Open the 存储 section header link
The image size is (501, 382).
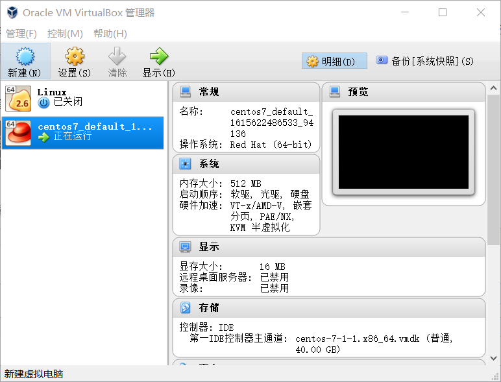[209, 307]
